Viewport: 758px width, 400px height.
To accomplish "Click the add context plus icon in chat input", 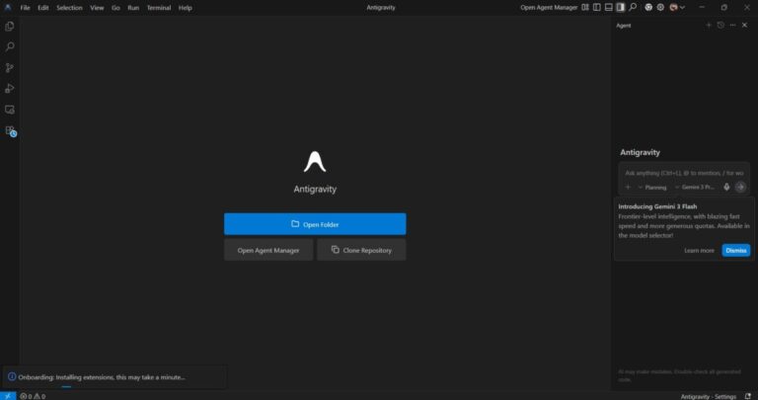I will coord(628,188).
